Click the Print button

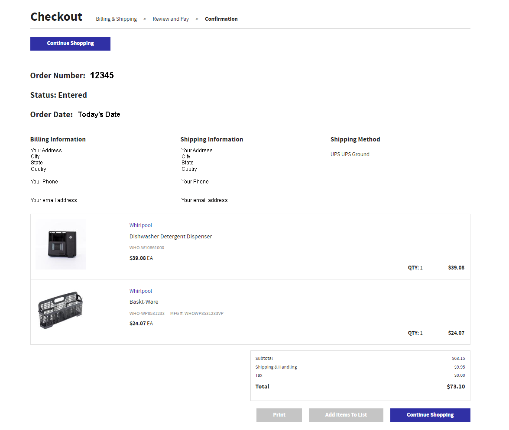pos(279,415)
